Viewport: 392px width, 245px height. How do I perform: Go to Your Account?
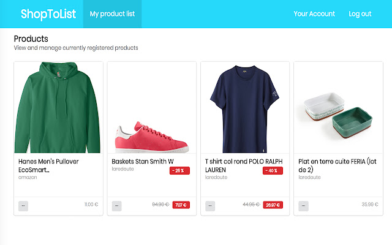314,13
